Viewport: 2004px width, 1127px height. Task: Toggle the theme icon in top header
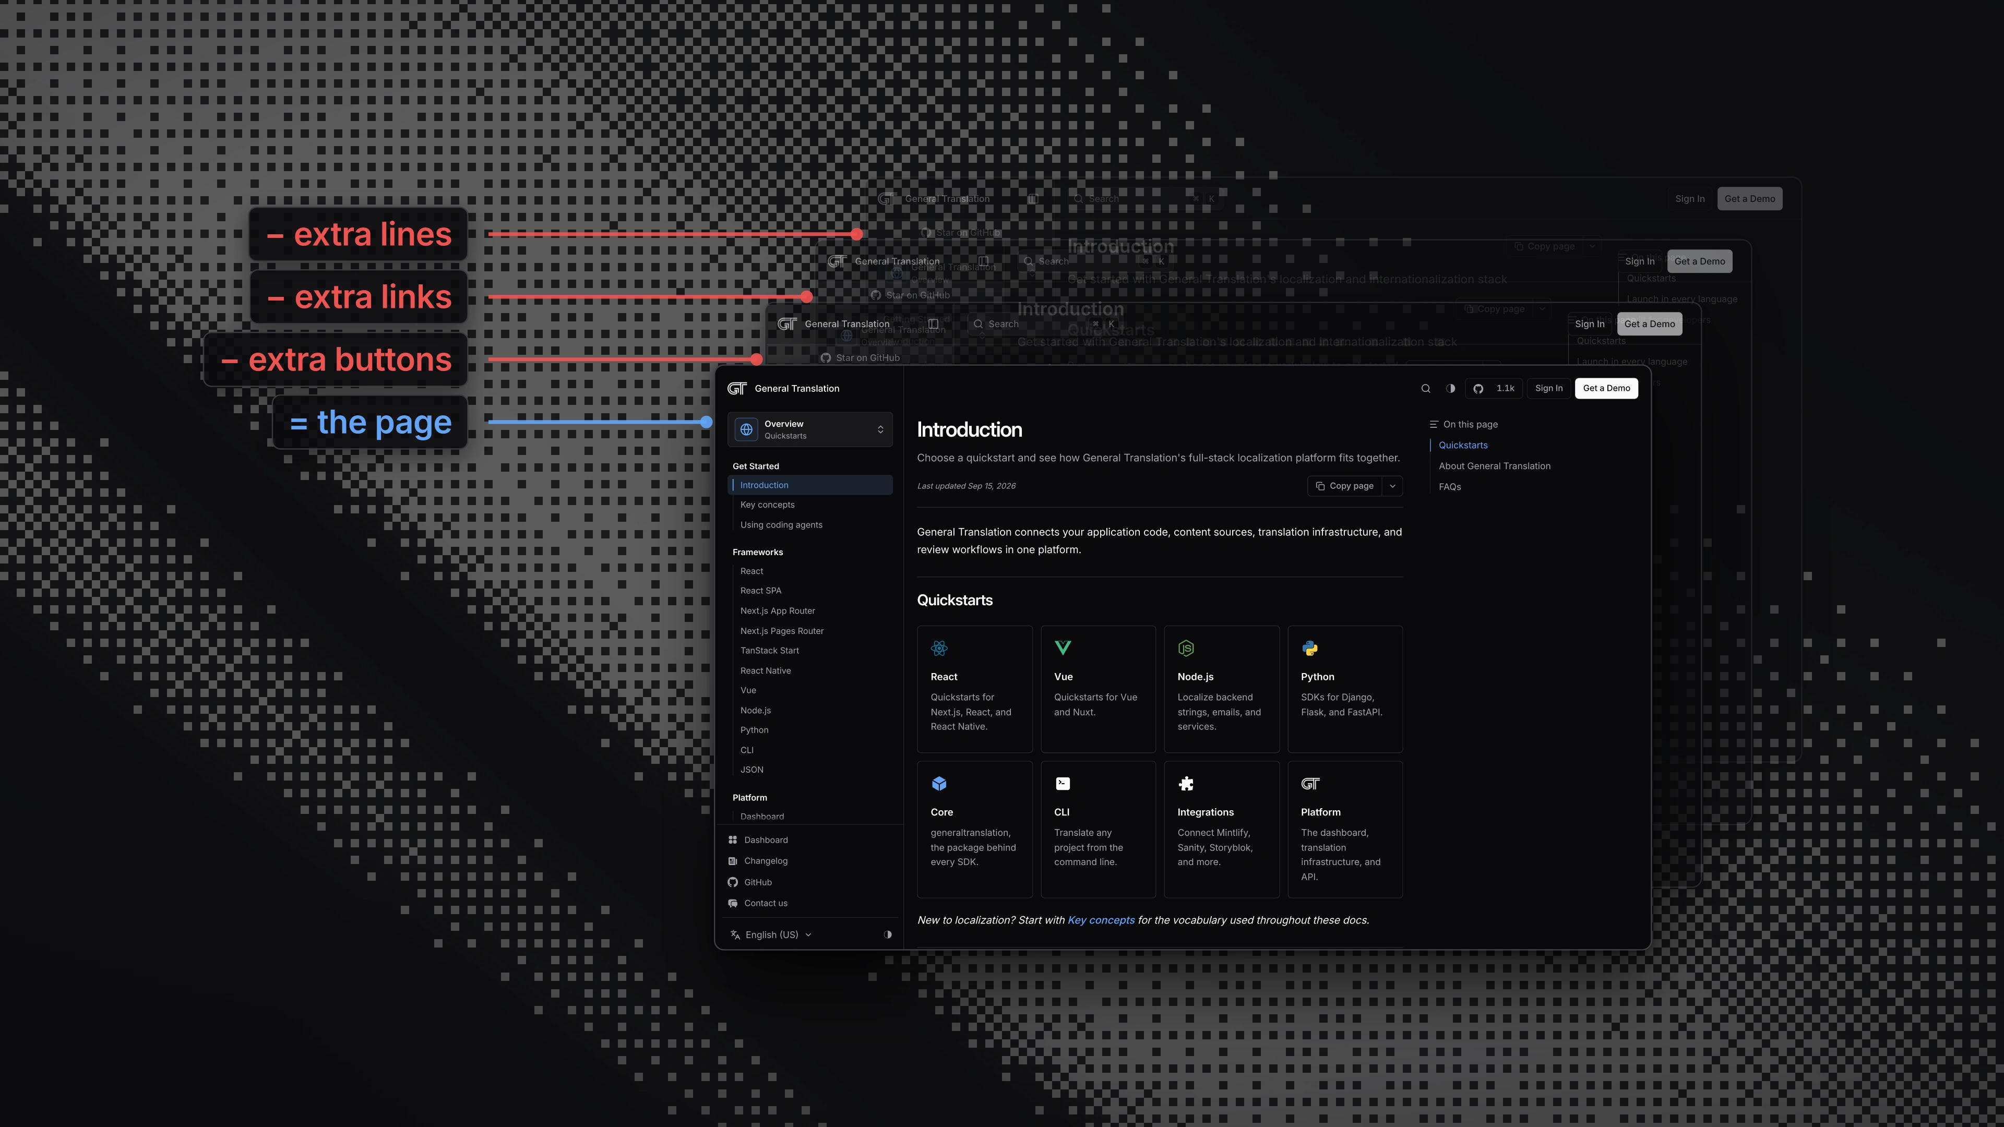pyautogui.click(x=1450, y=388)
